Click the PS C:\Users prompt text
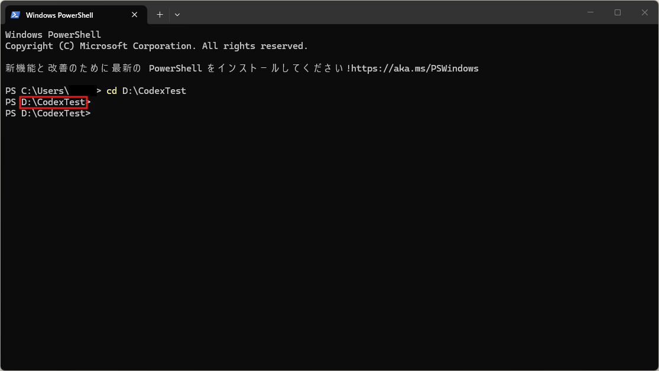Screen dimensions: 659x371 [x=37, y=91]
